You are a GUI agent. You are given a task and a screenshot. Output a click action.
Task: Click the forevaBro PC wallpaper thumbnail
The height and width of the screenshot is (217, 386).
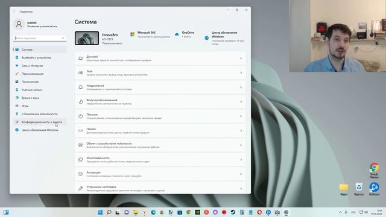[87, 38]
